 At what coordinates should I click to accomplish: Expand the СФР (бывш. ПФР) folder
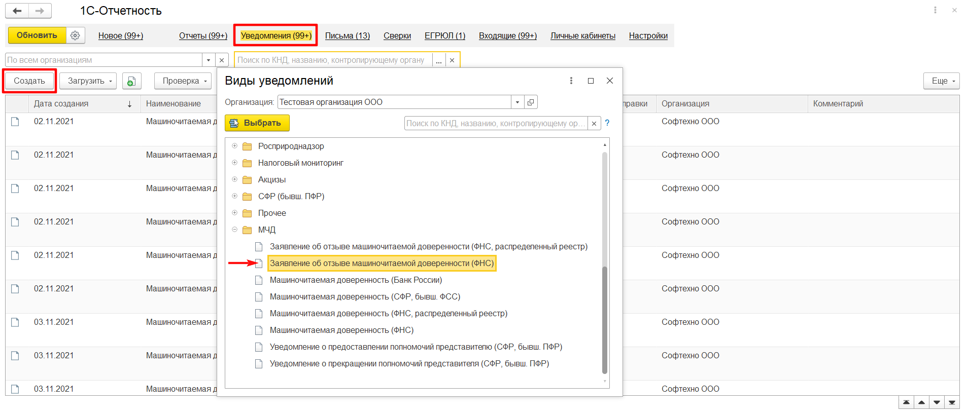[x=234, y=196]
